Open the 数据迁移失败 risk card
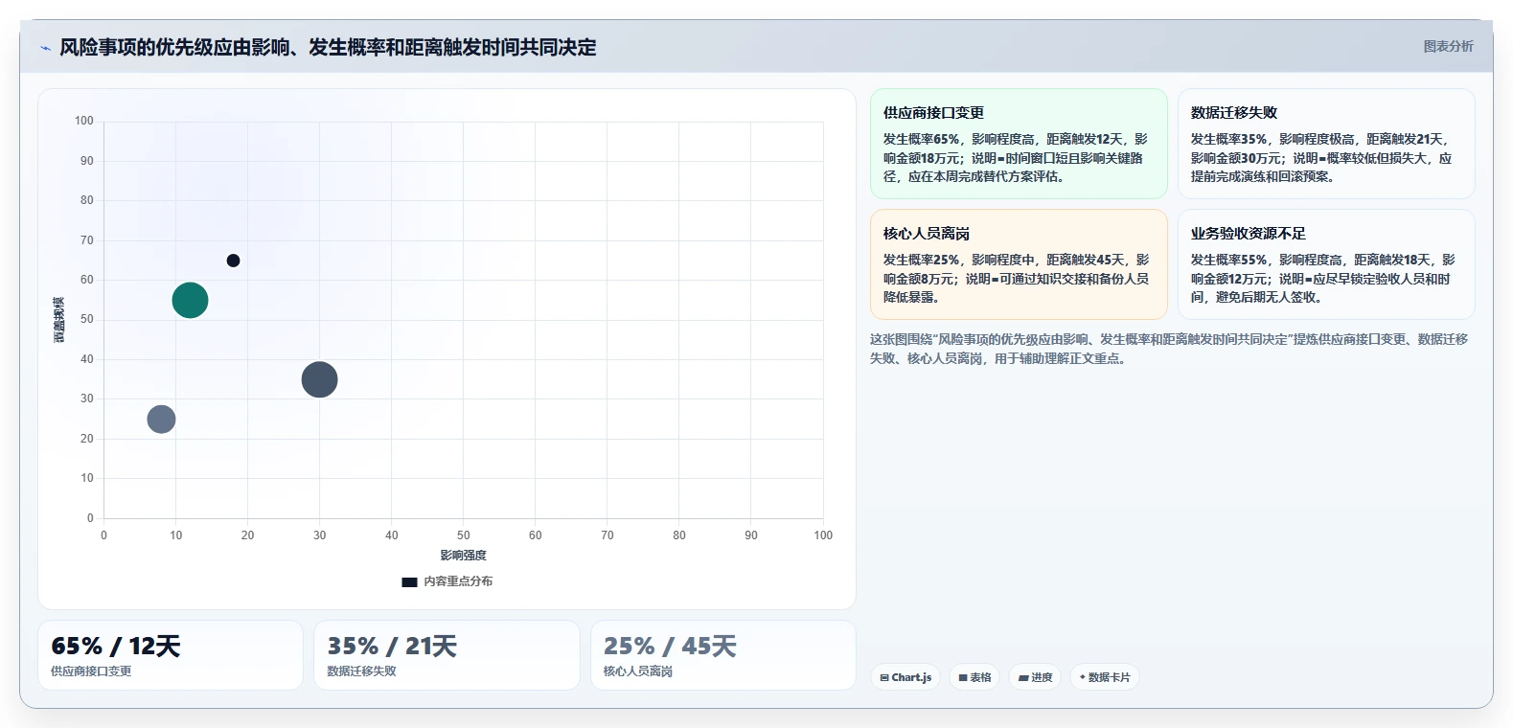 click(1326, 144)
